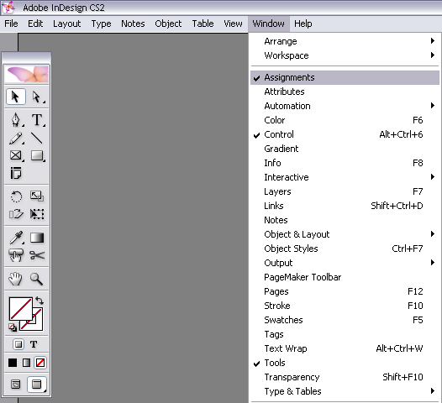Toggle the Info palette
The width and height of the screenshot is (442, 403).
coord(345,163)
